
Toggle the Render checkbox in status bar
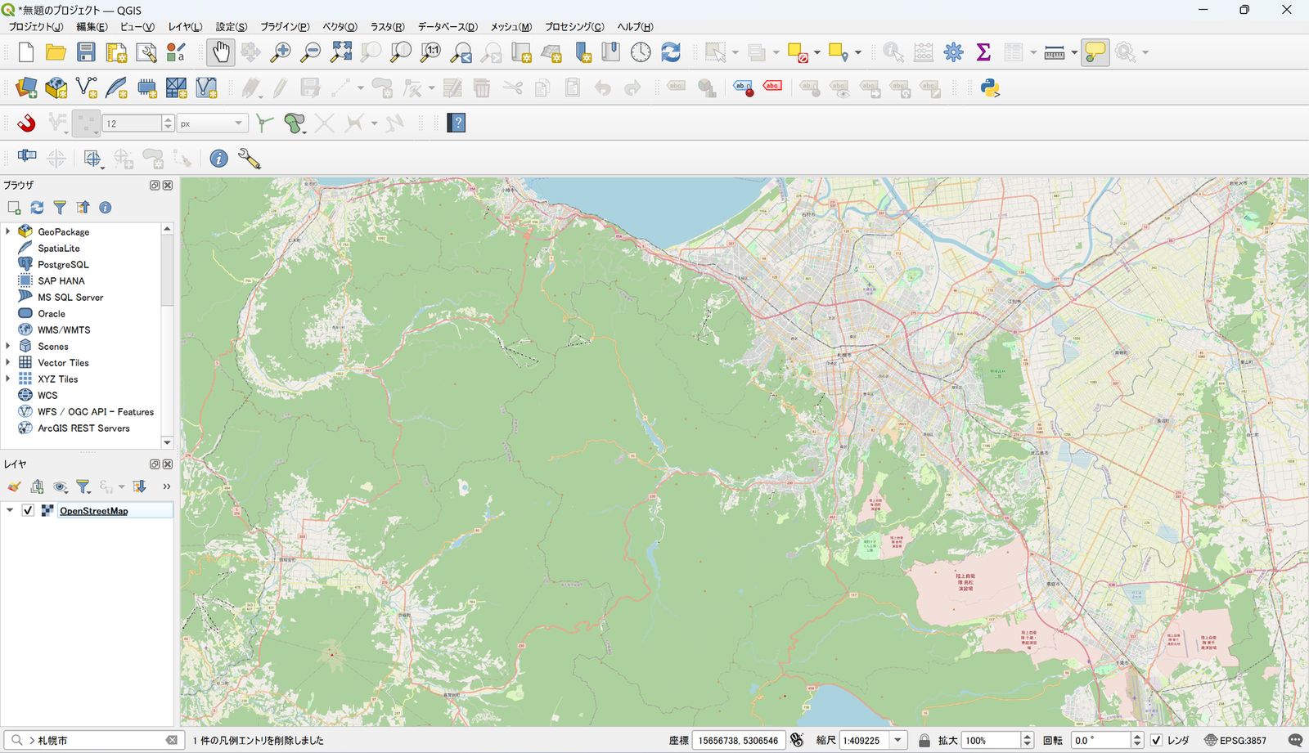[1156, 740]
